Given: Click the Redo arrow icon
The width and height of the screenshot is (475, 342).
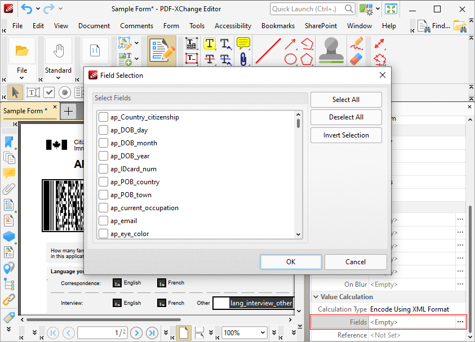Looking at the screenshot, I should (x=48, y=9).
